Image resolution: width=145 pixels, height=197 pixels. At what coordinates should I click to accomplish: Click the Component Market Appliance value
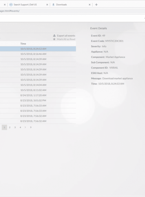[x=115, y=57]
